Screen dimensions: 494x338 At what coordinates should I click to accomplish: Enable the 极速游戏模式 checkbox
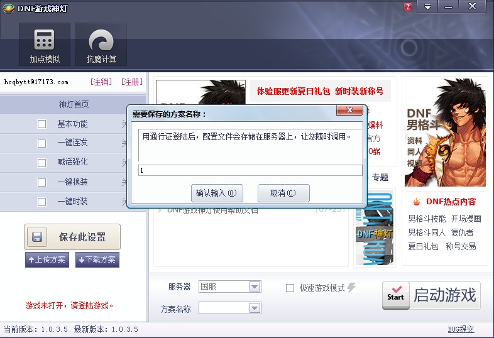pos(290,288)
